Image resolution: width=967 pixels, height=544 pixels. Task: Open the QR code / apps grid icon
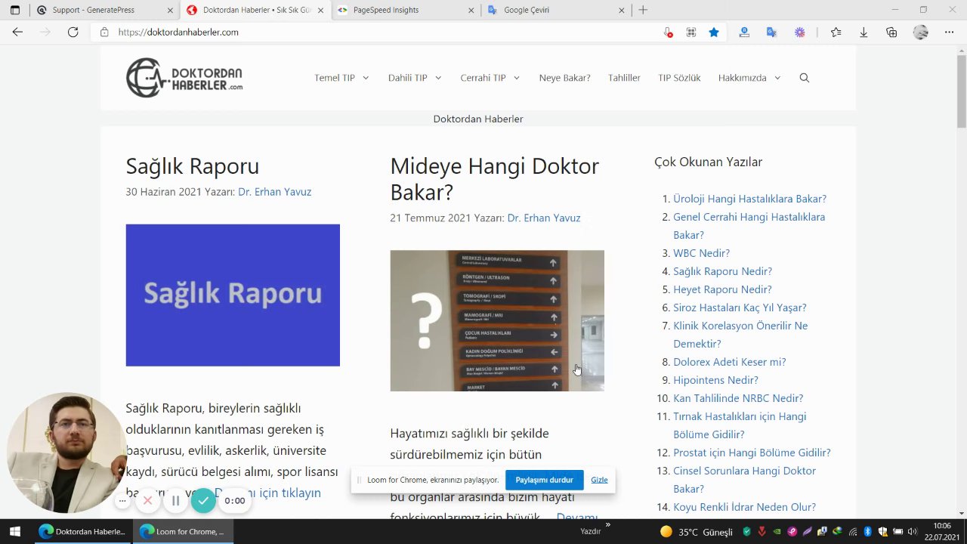[x=690, y=32]
